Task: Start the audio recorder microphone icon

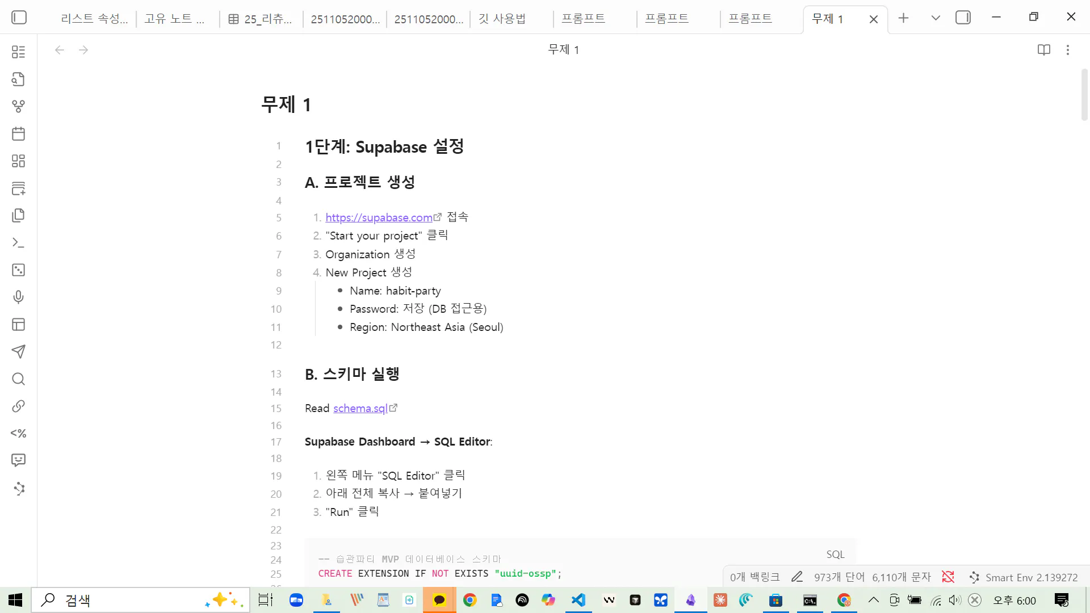Action: (x=18, y=297)
